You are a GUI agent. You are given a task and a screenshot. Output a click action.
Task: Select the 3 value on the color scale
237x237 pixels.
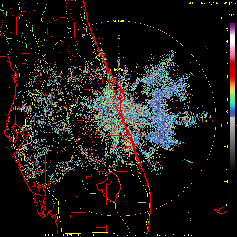pyautogui.click(x=227, y=76)
